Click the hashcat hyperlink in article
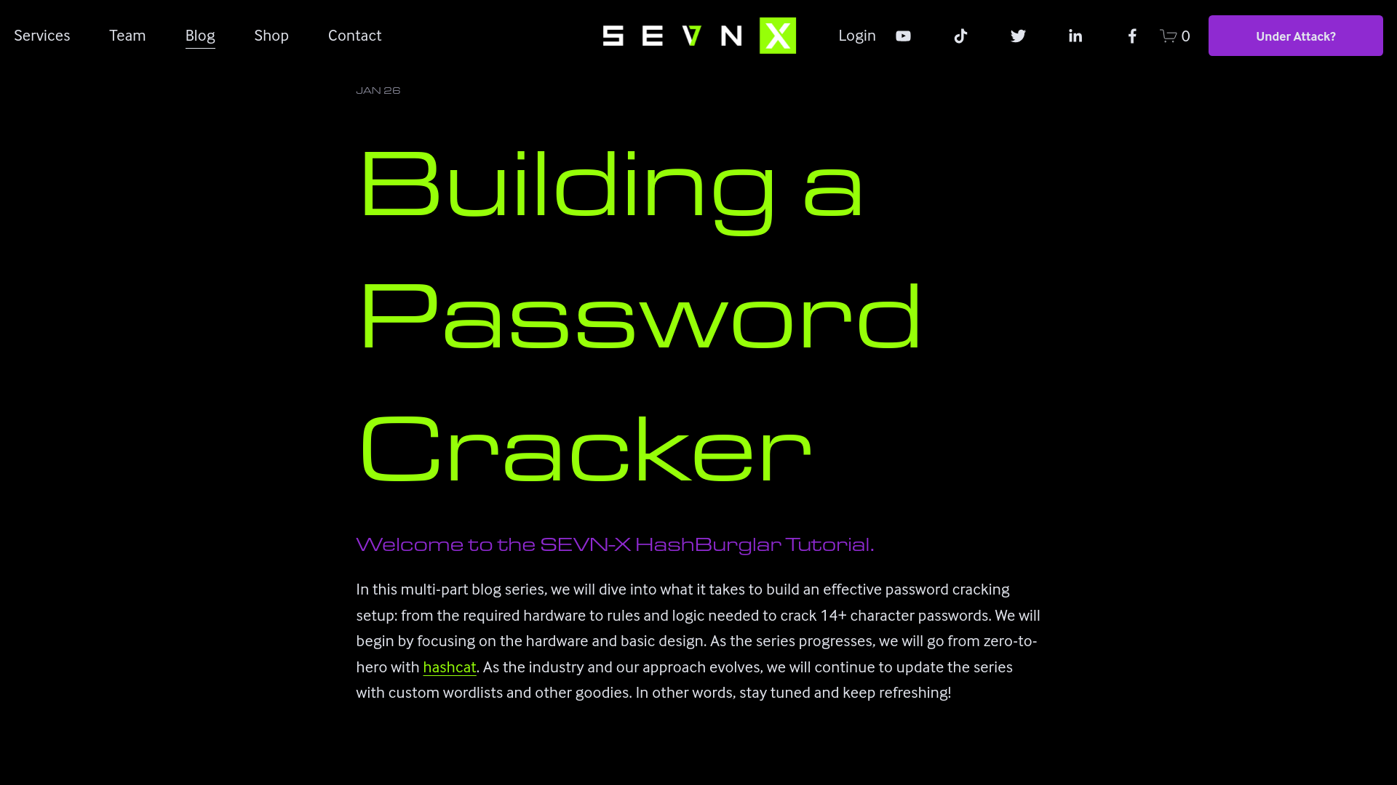The height and width of the screenshot is (785, 1397). [449, 666]
